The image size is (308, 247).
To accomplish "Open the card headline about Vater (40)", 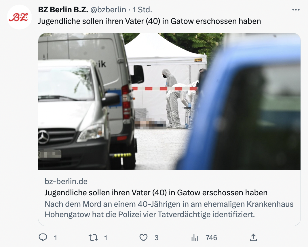I will coord(156,192).
